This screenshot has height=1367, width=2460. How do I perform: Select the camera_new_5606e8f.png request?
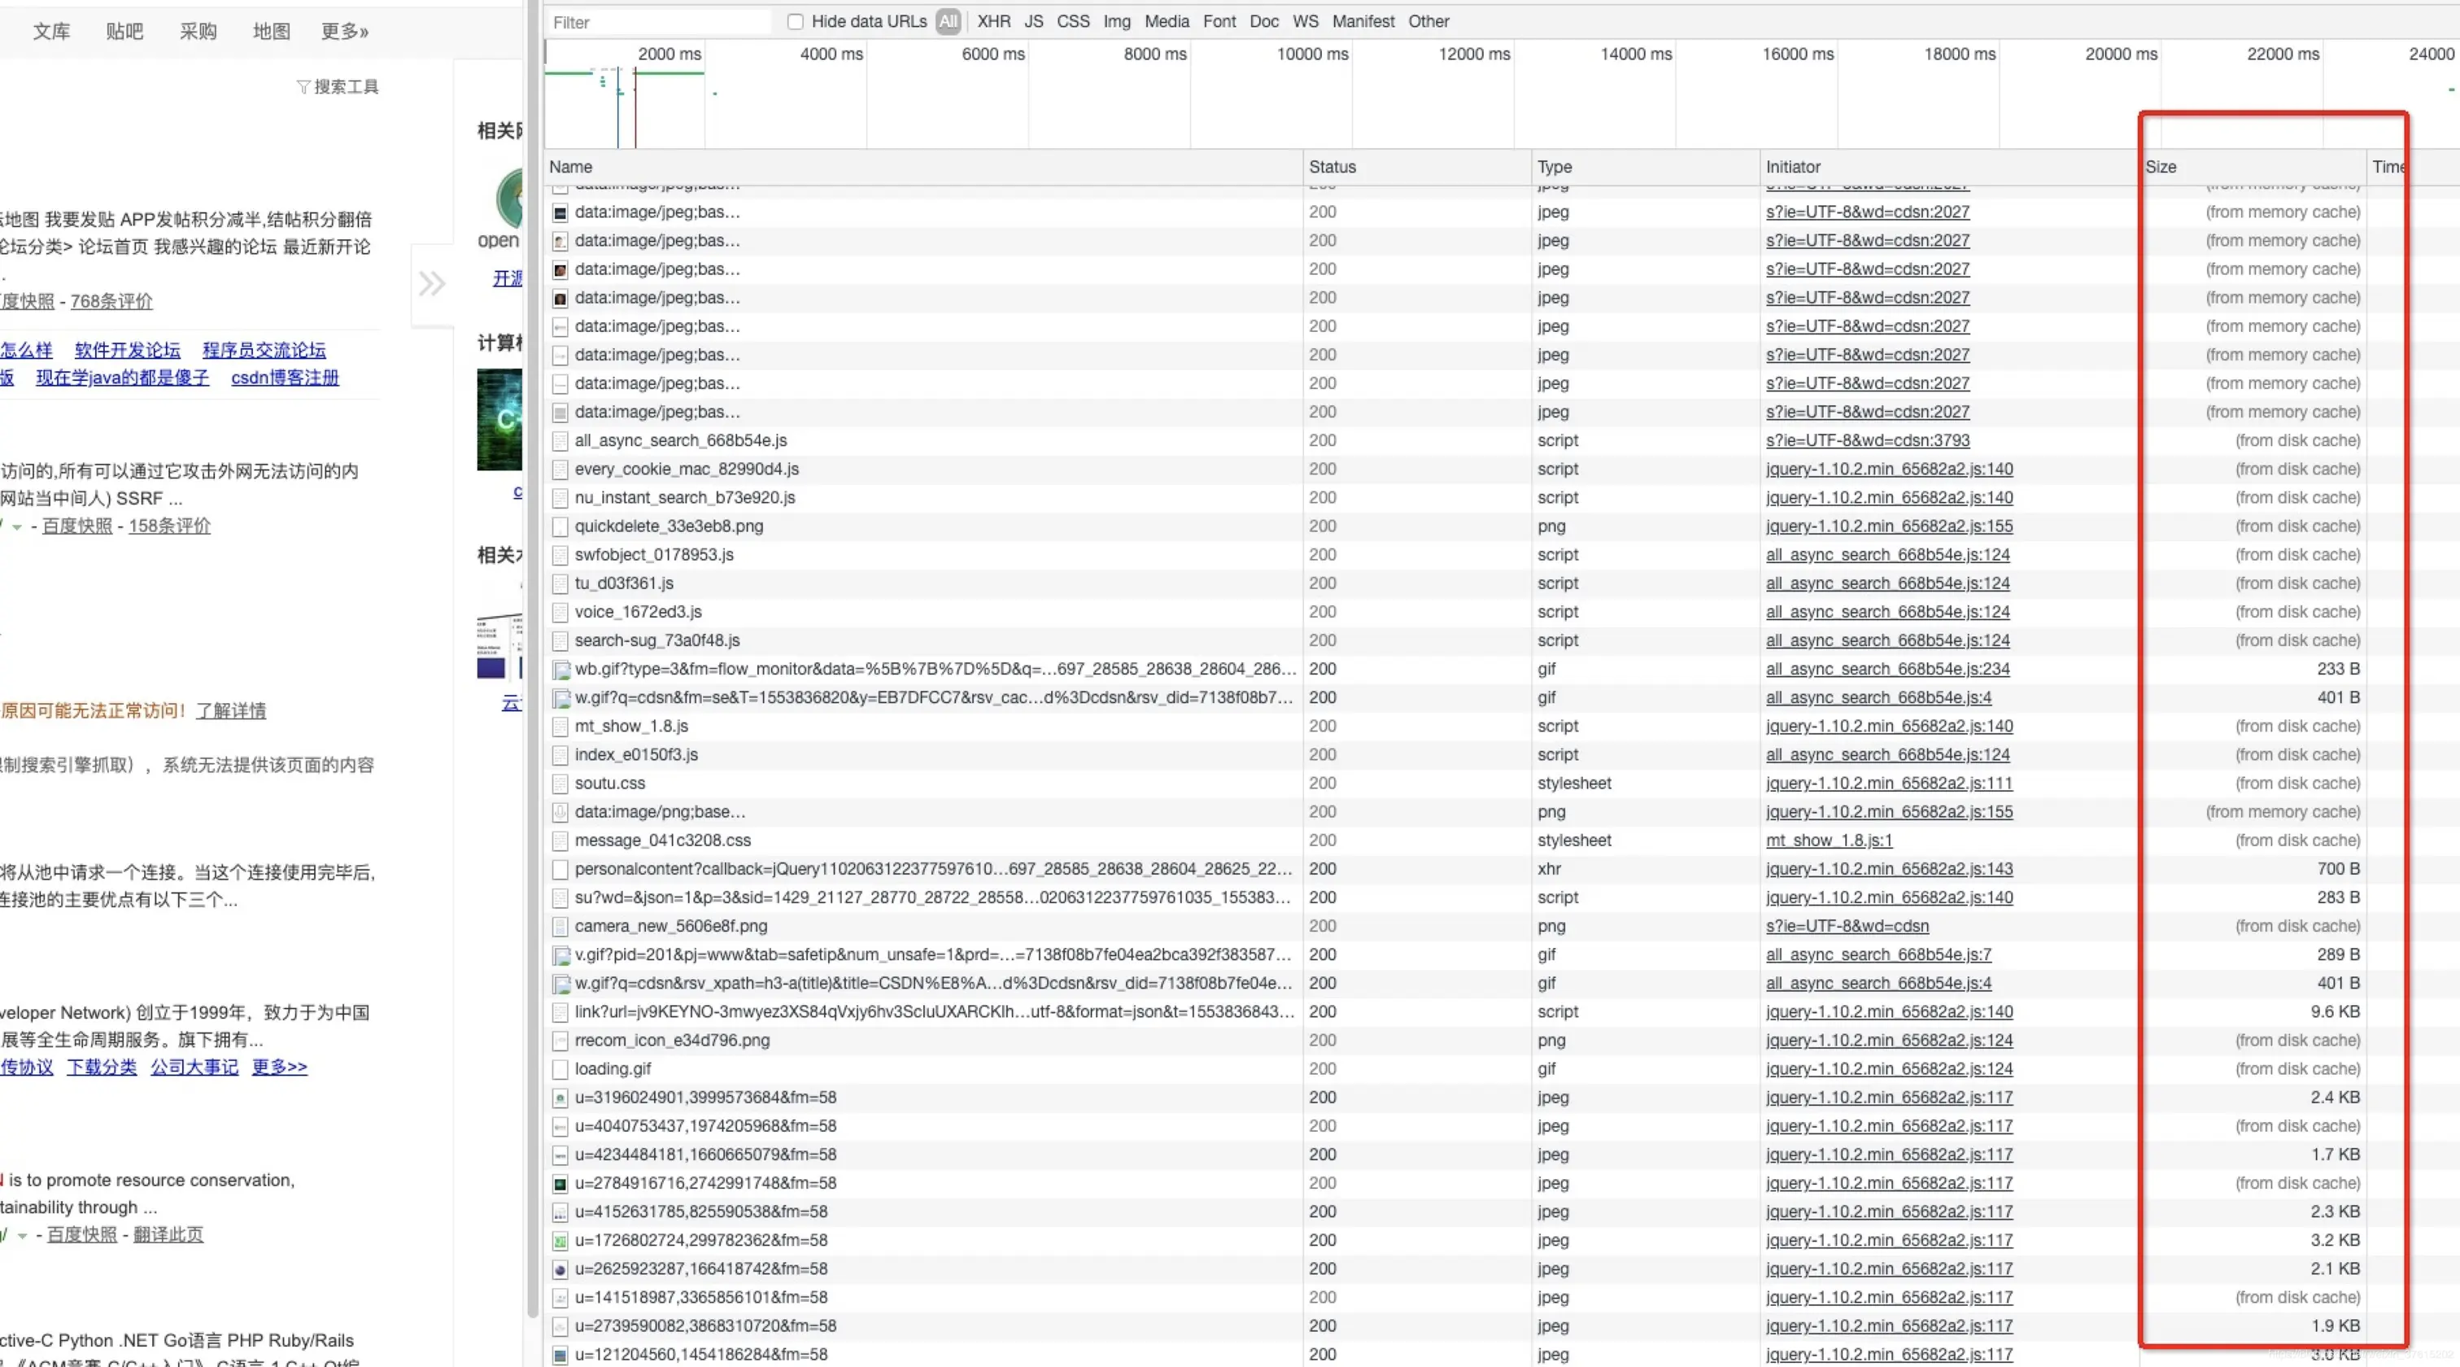pyautogui.click(x=670, y=926)
